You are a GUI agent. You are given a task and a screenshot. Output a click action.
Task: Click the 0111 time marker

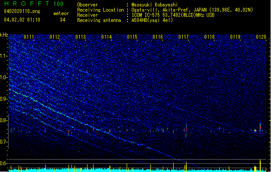point(29,37)
